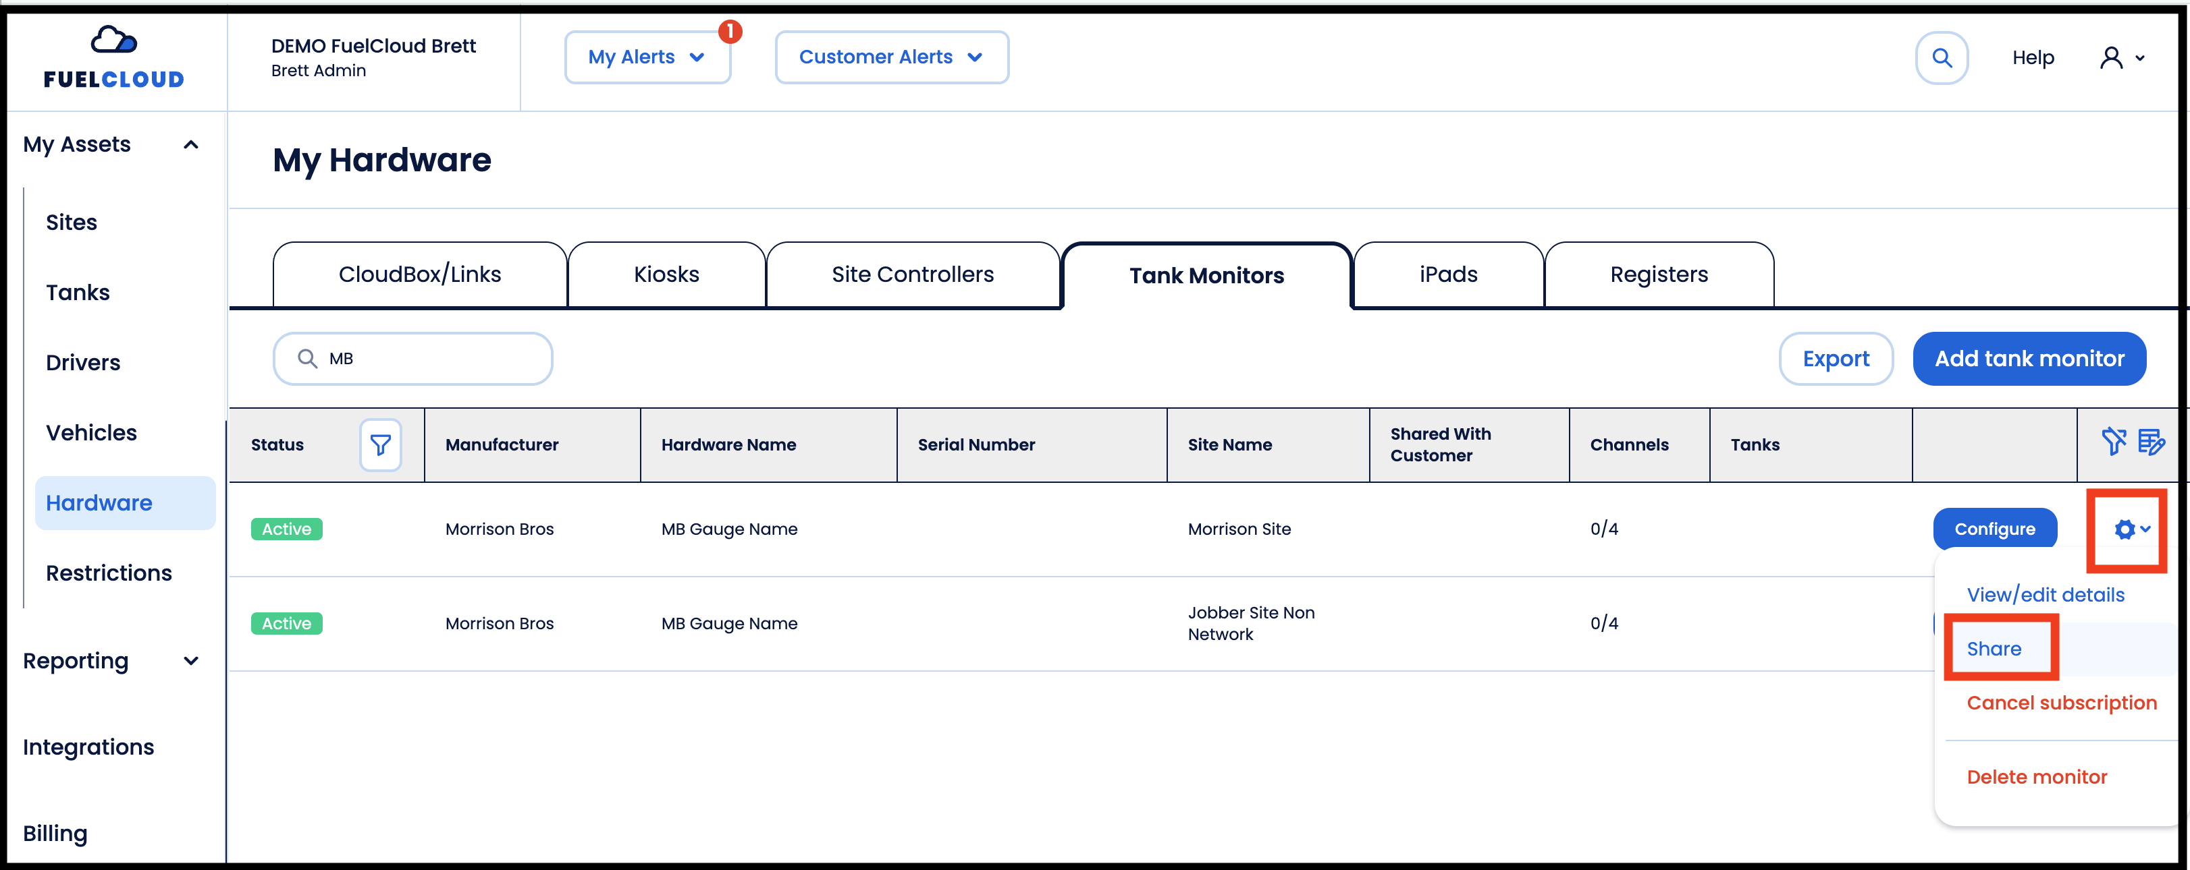2190x870 pixels.
Task: Open the user account menu icon
Action: [x=2123, y=58]
